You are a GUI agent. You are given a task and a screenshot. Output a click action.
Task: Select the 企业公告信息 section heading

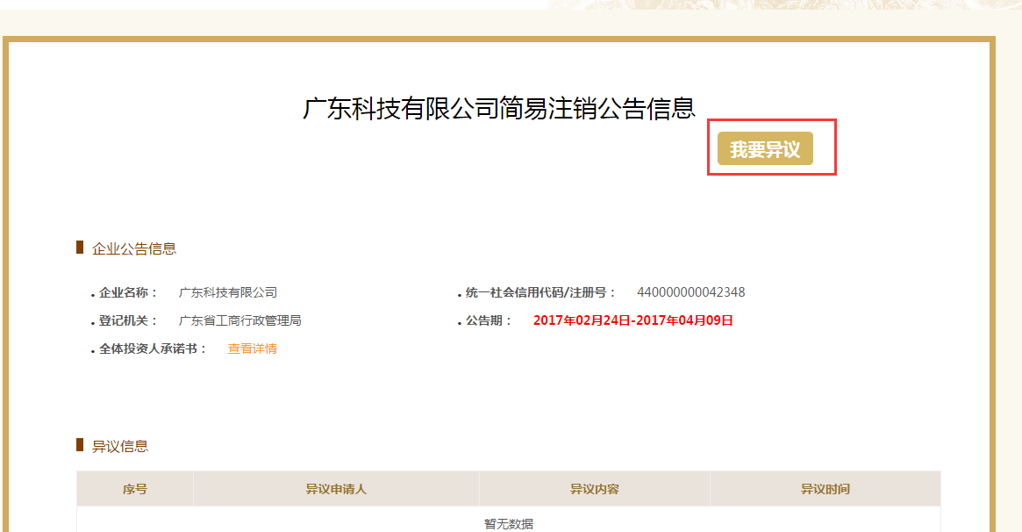point(134,248)
